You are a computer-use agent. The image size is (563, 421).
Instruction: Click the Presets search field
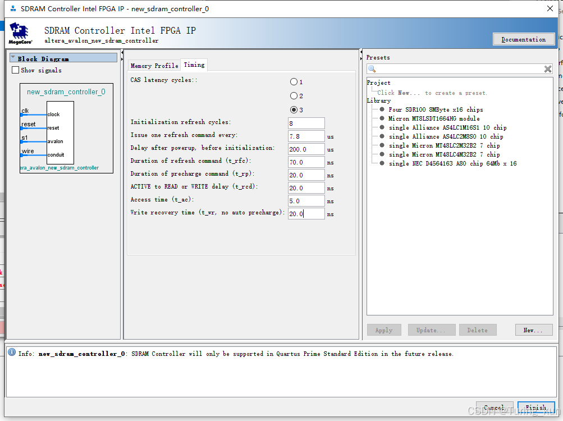click(460, 68)
